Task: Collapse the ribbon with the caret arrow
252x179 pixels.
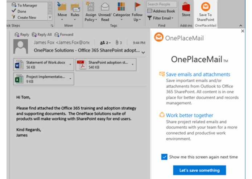Action: 241,25
